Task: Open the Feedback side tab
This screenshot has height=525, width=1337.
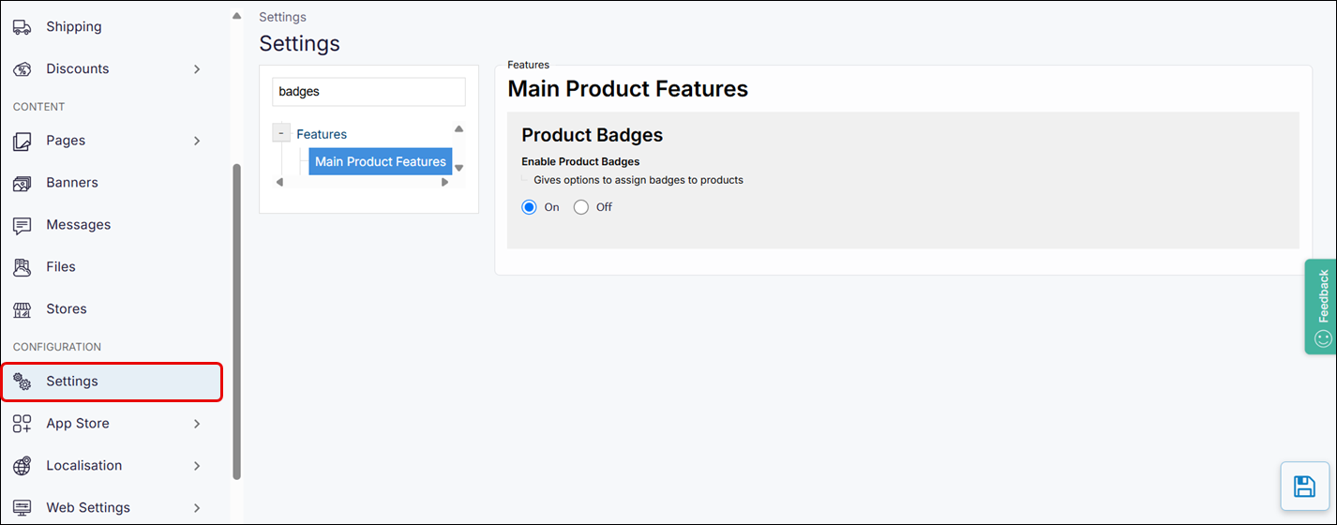Action: pyautogui.click(x=1322, y=307)
